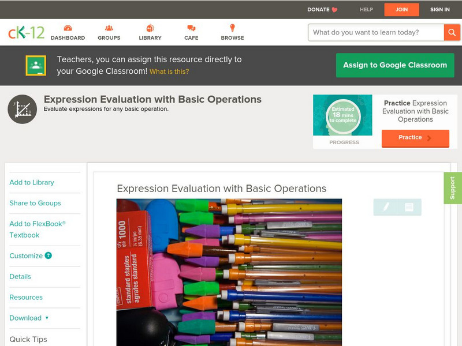Click the Library label in navigation

tap(150, 38)
